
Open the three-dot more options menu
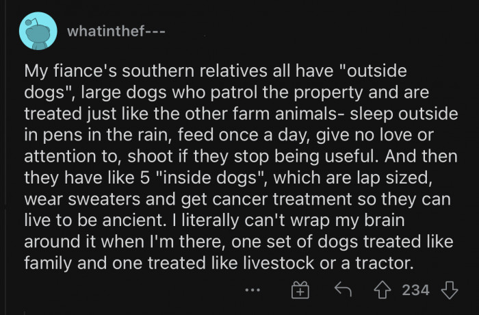click(253, 290)
